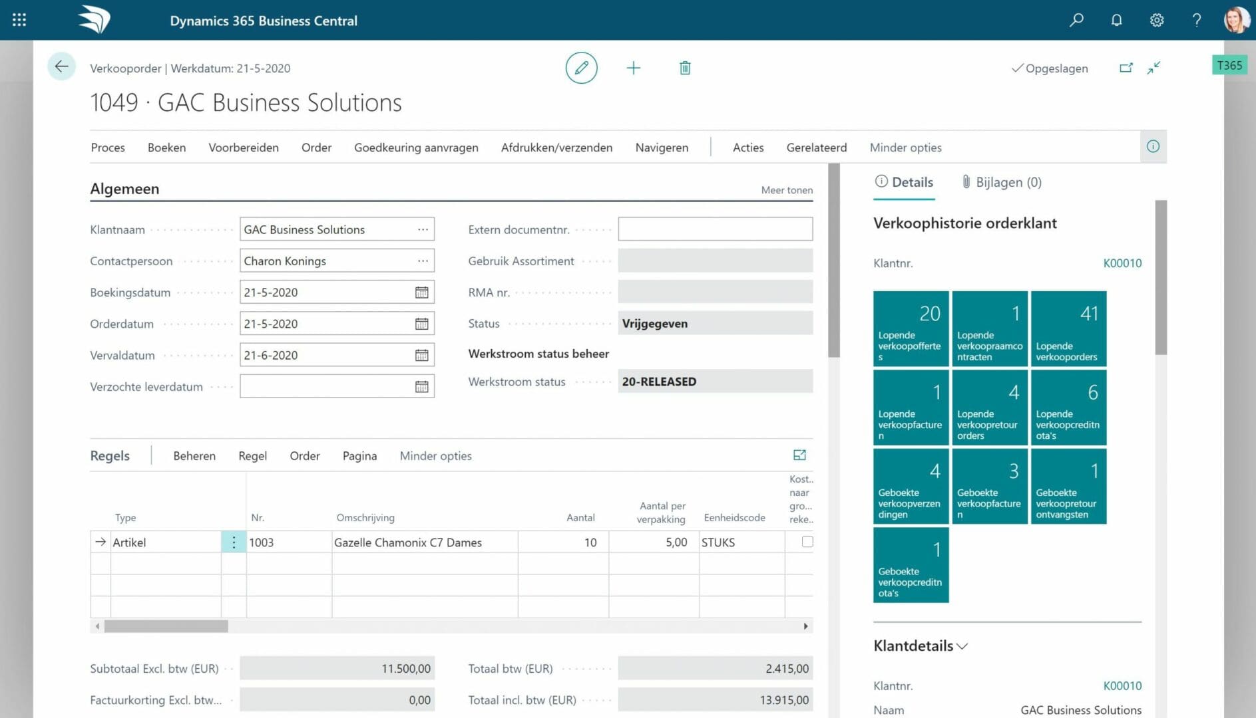Open the Goedkeuring aanvragen menu
The image size is (1256, 718).
(416, 148)
